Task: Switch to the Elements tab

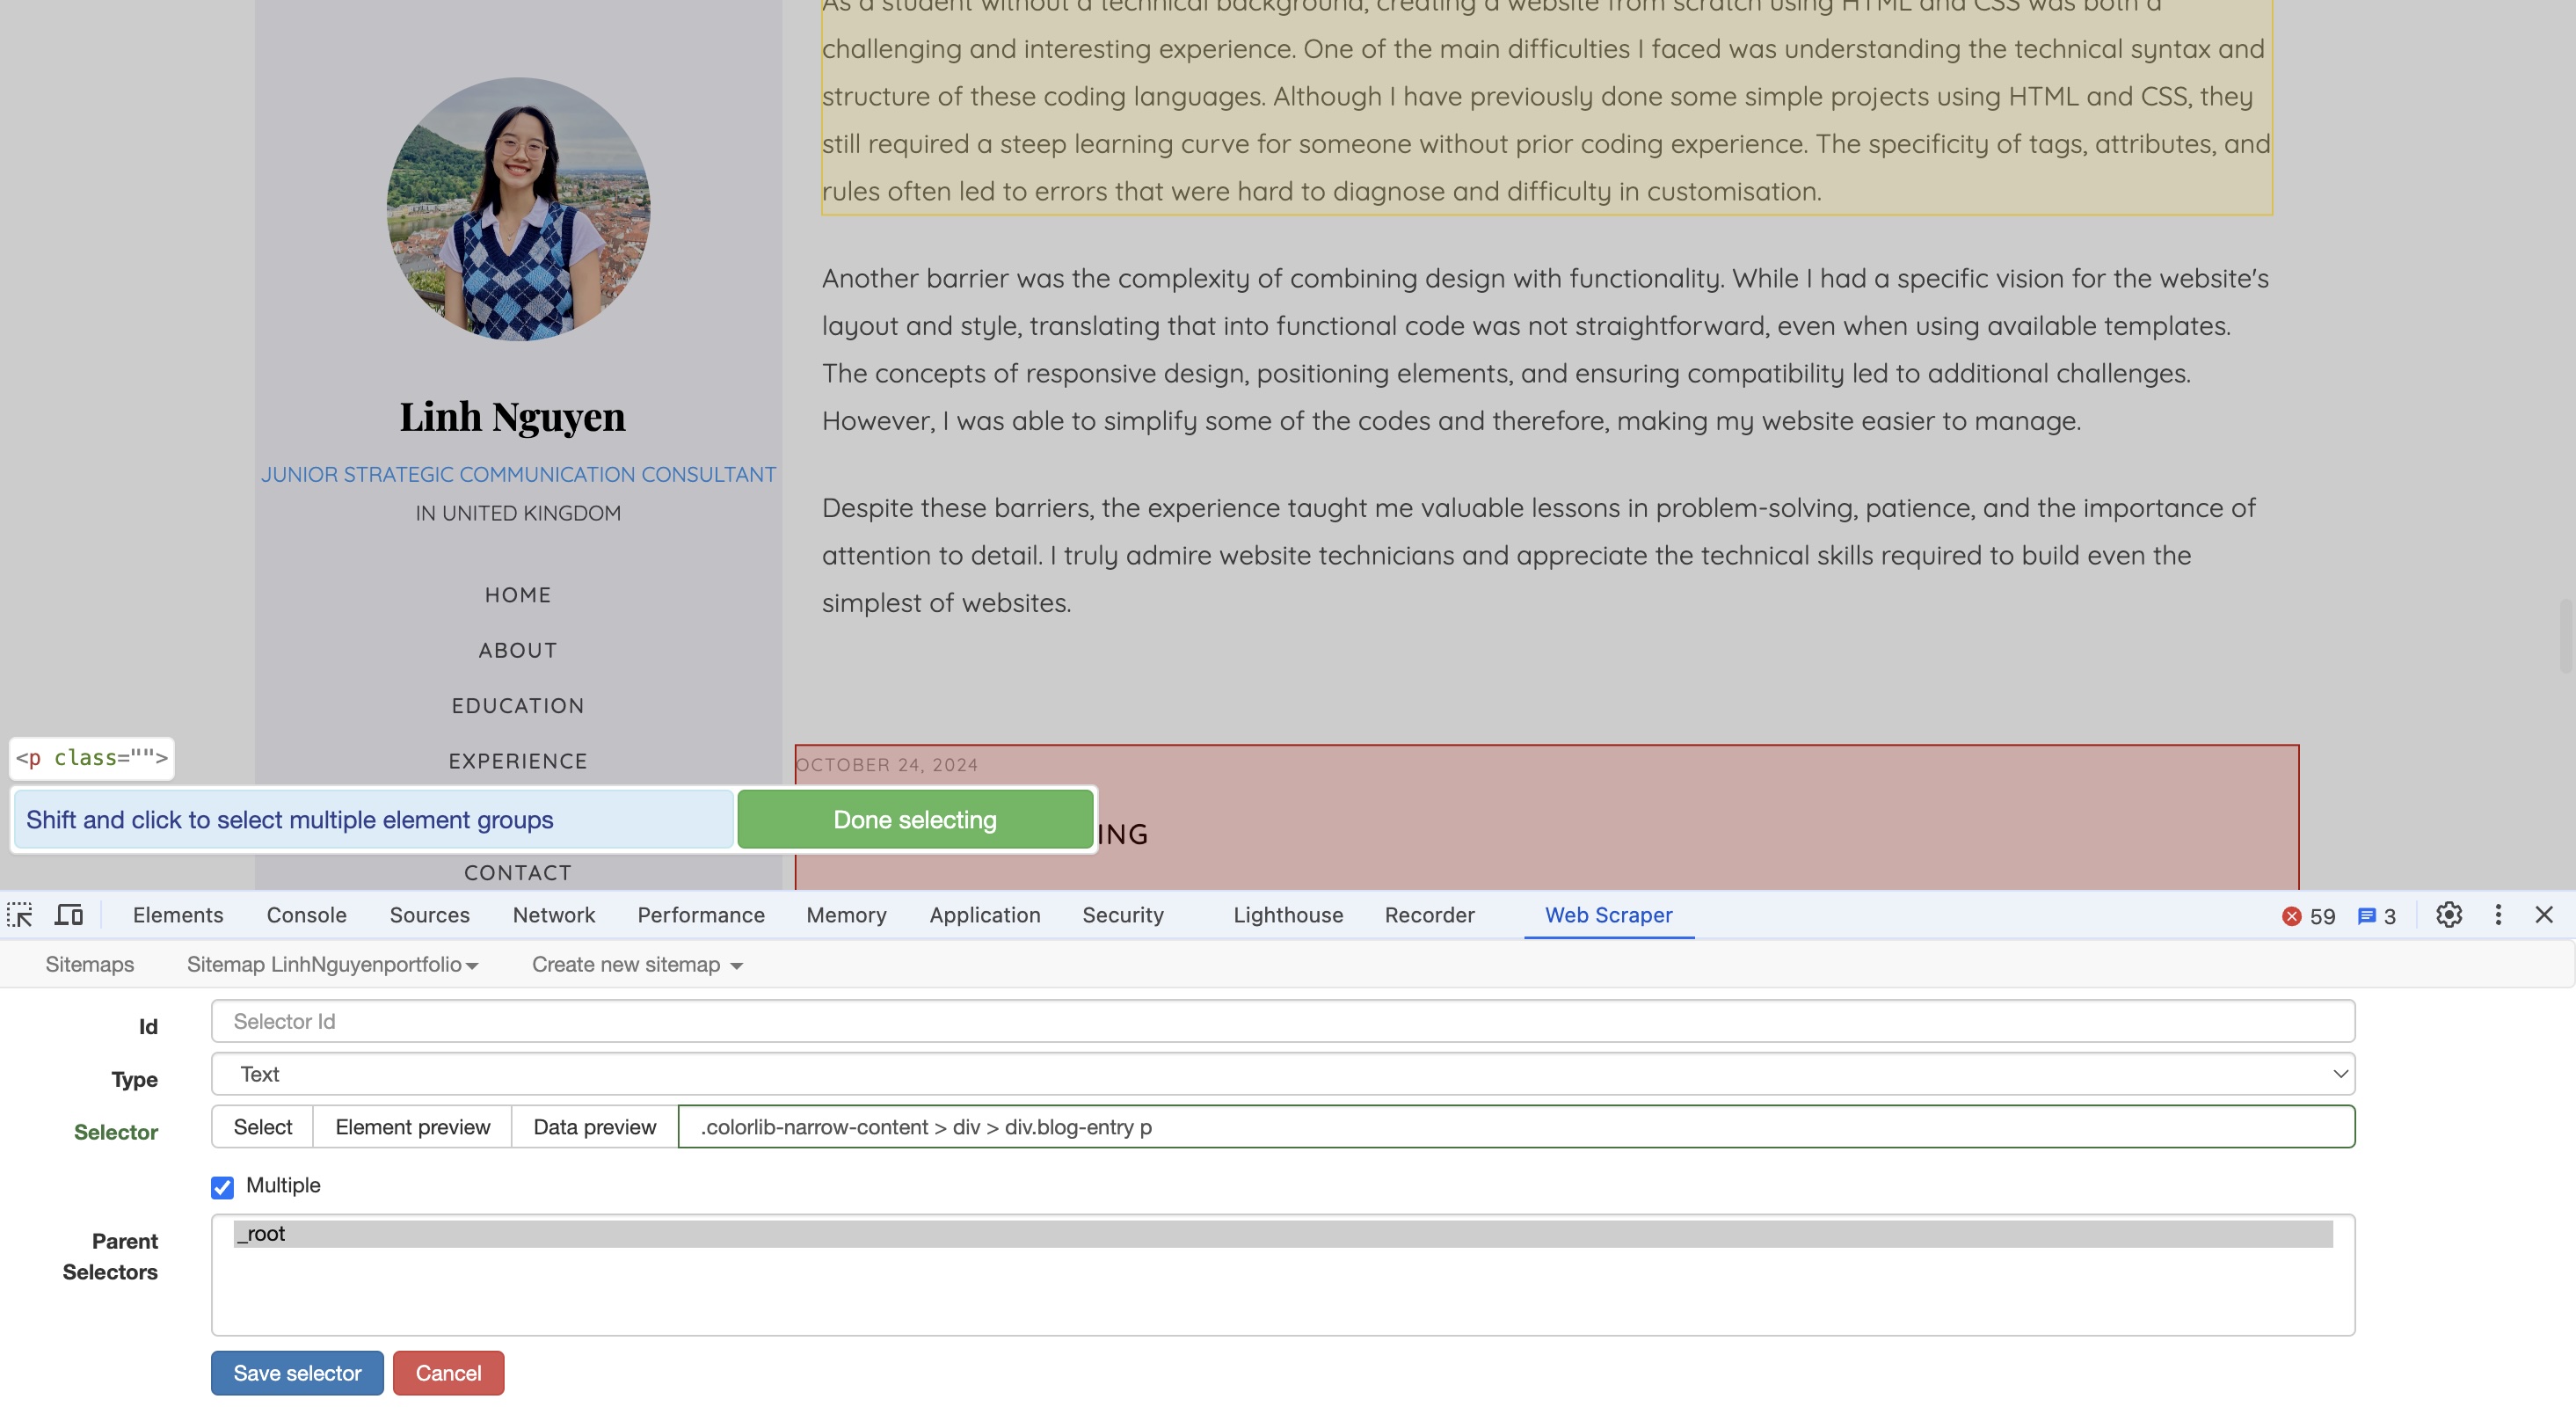Action: [x=178, y=915]
